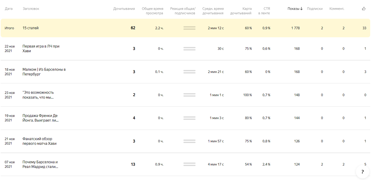This screenshot has width=372, height=180.
Task: Open article "Почему Барселона и Реал Мадрид стали..."
Action: coord(40,164)
